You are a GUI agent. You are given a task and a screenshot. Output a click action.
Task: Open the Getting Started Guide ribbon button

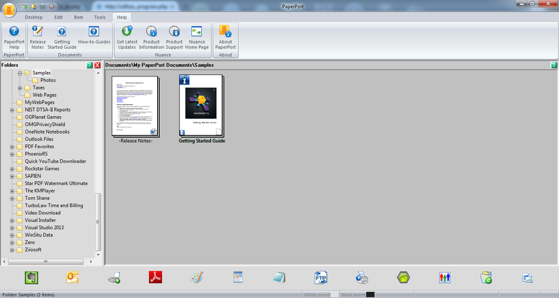[61, 37]
